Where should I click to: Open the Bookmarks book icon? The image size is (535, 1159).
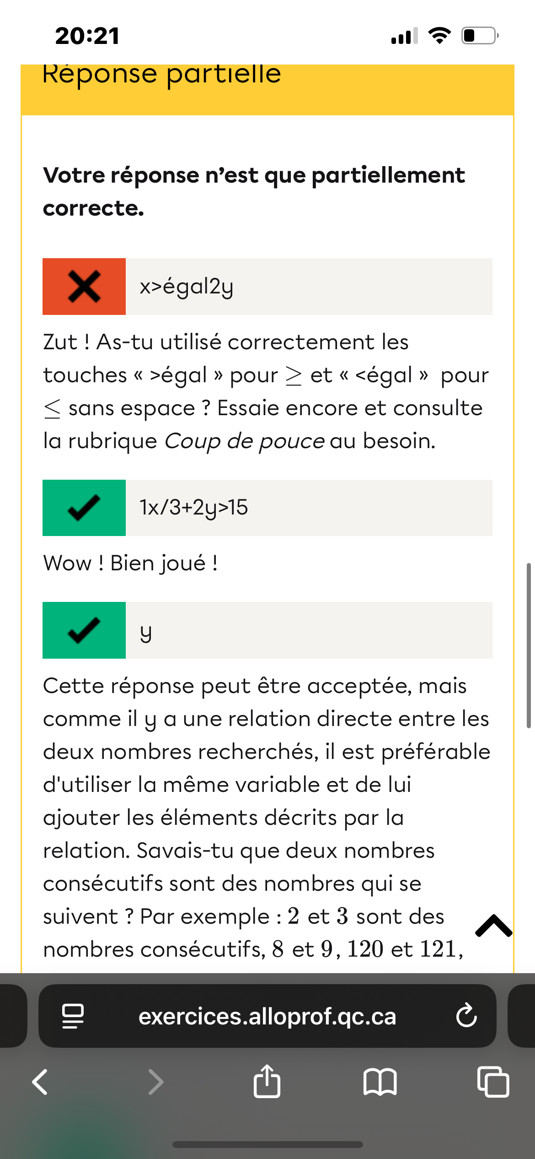point(380,1082)
